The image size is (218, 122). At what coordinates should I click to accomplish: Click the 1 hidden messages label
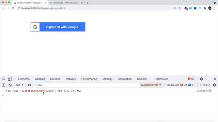(x=205, y=85)
